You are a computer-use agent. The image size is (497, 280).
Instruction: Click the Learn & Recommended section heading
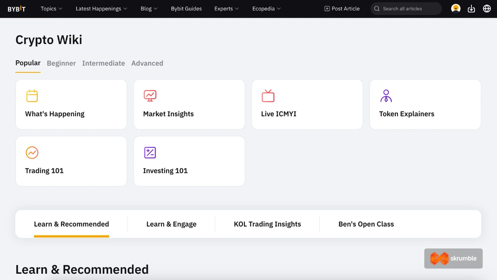(82, 269)
